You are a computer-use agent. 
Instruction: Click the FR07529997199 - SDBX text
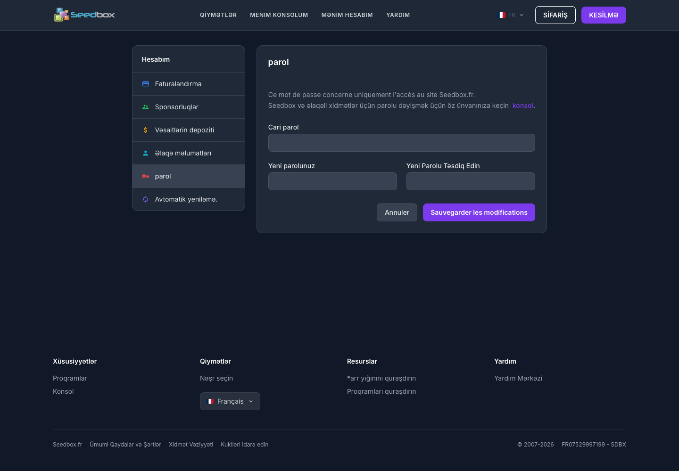pyautogui.click(x=594, y=445)
